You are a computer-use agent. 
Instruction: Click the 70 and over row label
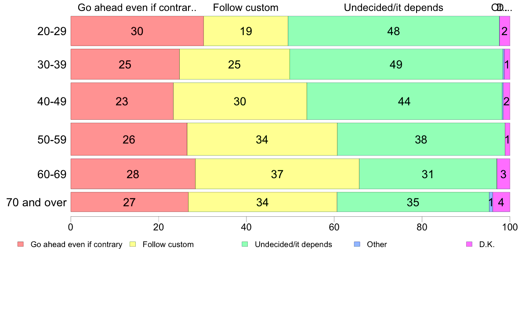tap(36, 202)
